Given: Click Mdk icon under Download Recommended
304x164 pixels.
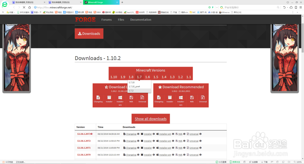Looking at the screenshot, I should pos(192,97).
